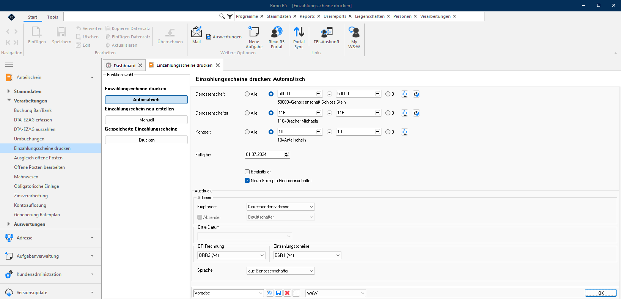Create a Neue Aufgabe from the ribbon
621x299 pixels.
[254, 38]
